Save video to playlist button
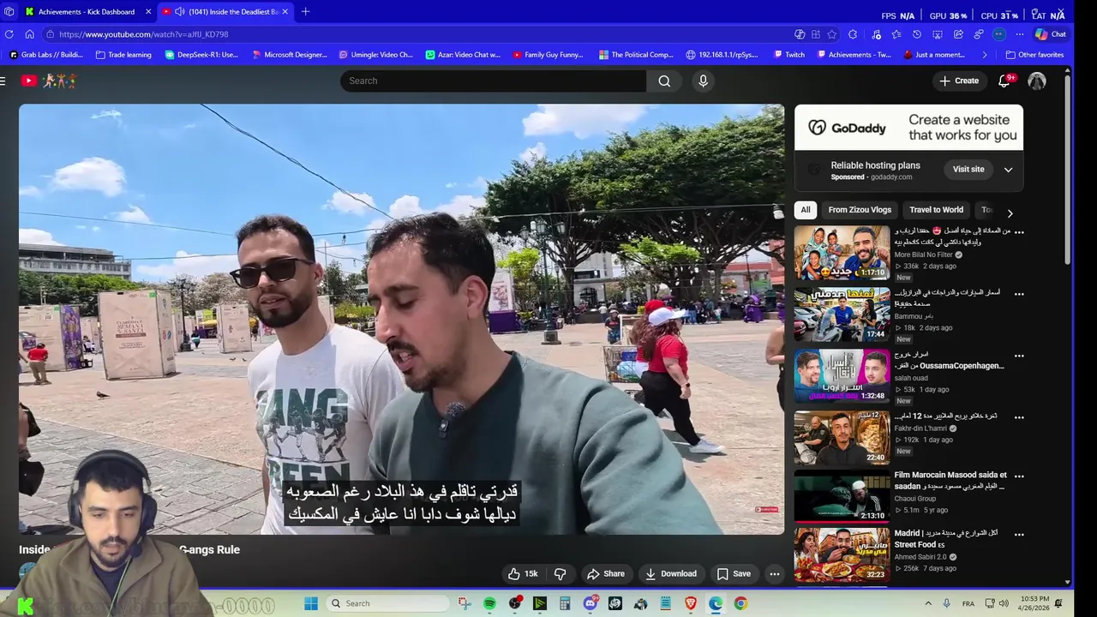The height and width of the screenshot is (617, 1097). (734, 574)
